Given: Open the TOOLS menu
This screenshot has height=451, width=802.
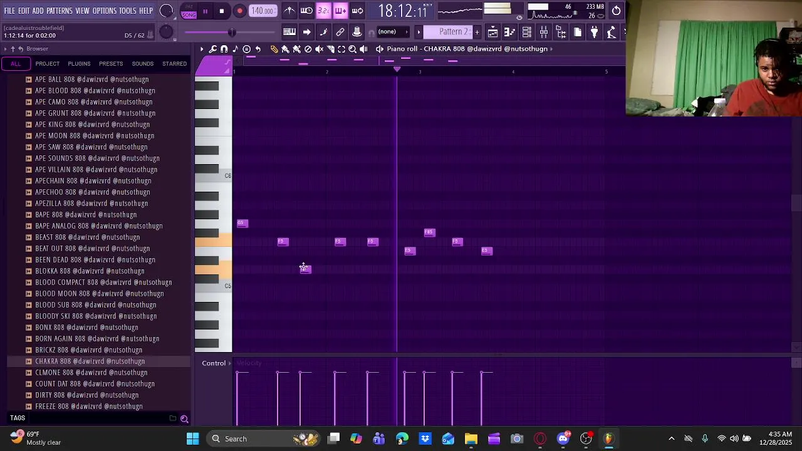Looking at the screenshot, I should [128, 11].
